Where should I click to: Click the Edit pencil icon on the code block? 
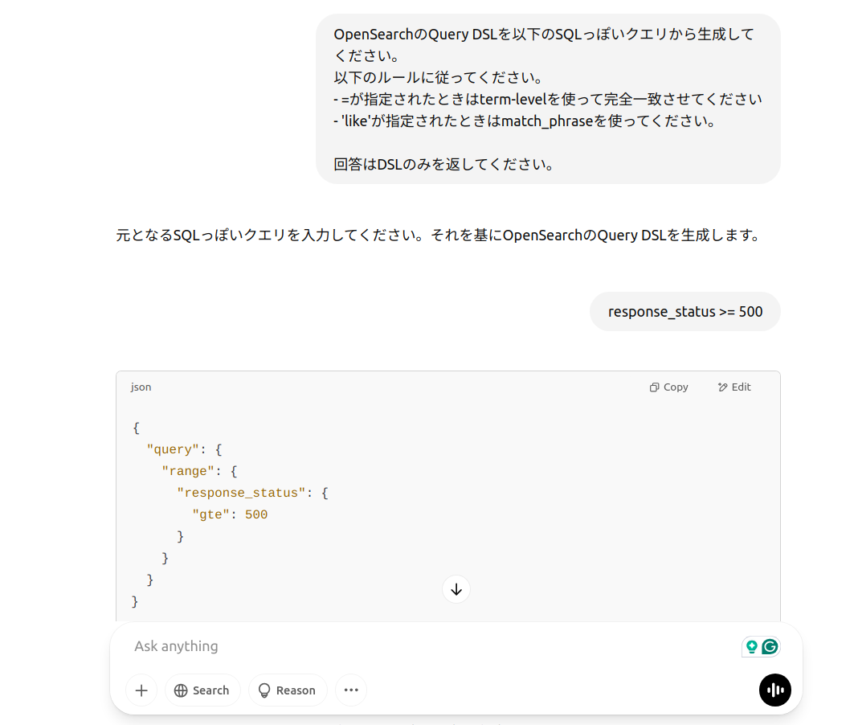tap(722, 387)
